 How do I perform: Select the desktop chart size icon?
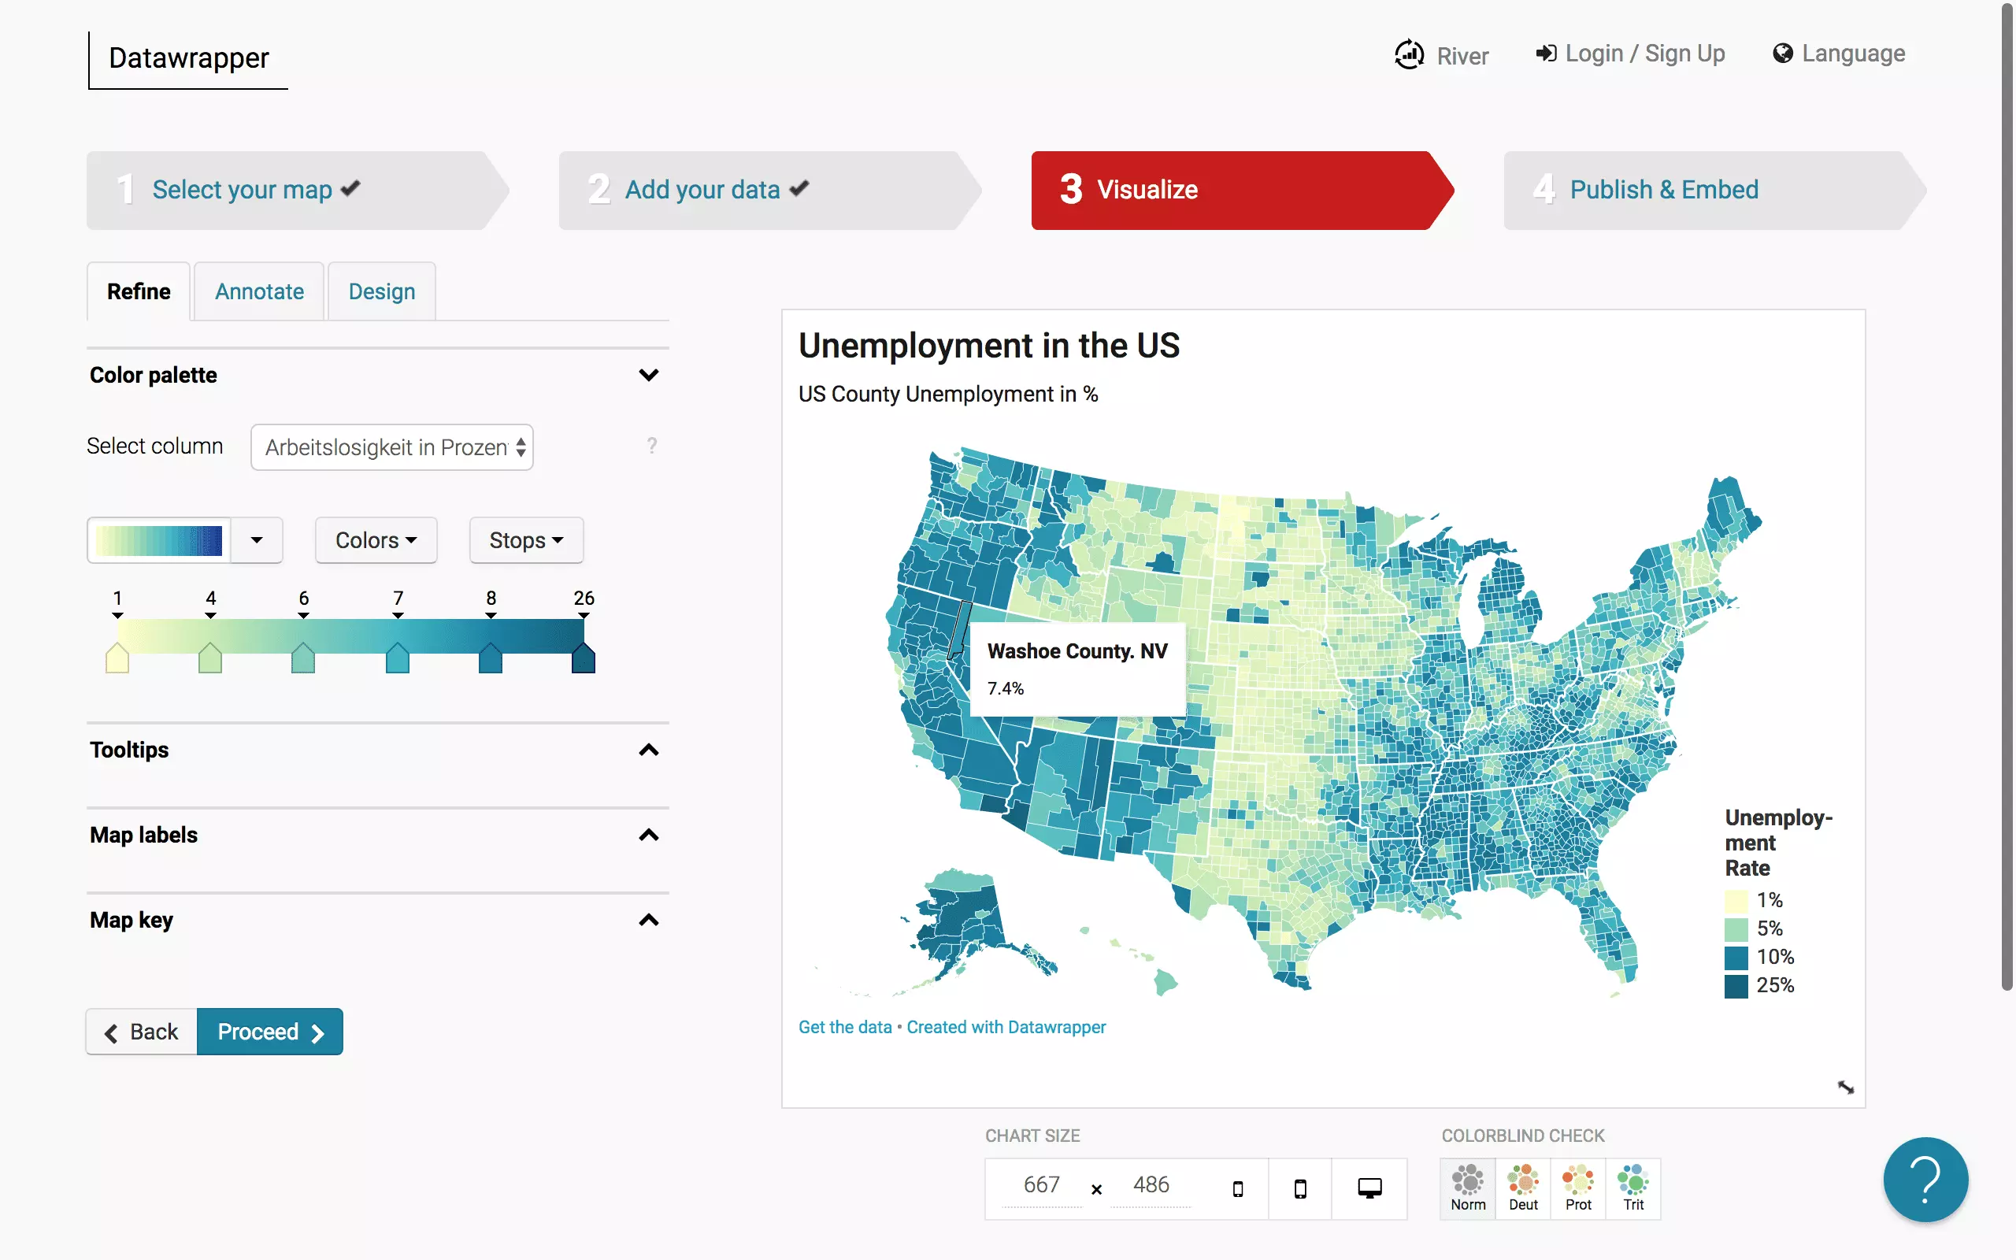point(1369,1188)
